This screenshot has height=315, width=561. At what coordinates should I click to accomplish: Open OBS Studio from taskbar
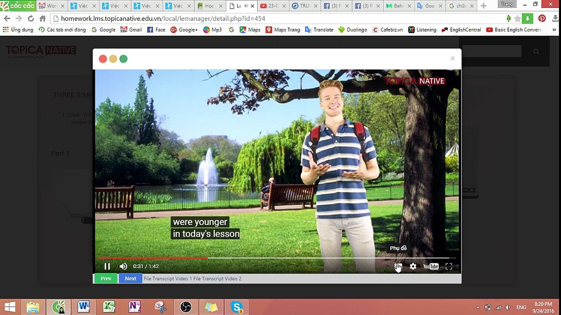(186, 307)
